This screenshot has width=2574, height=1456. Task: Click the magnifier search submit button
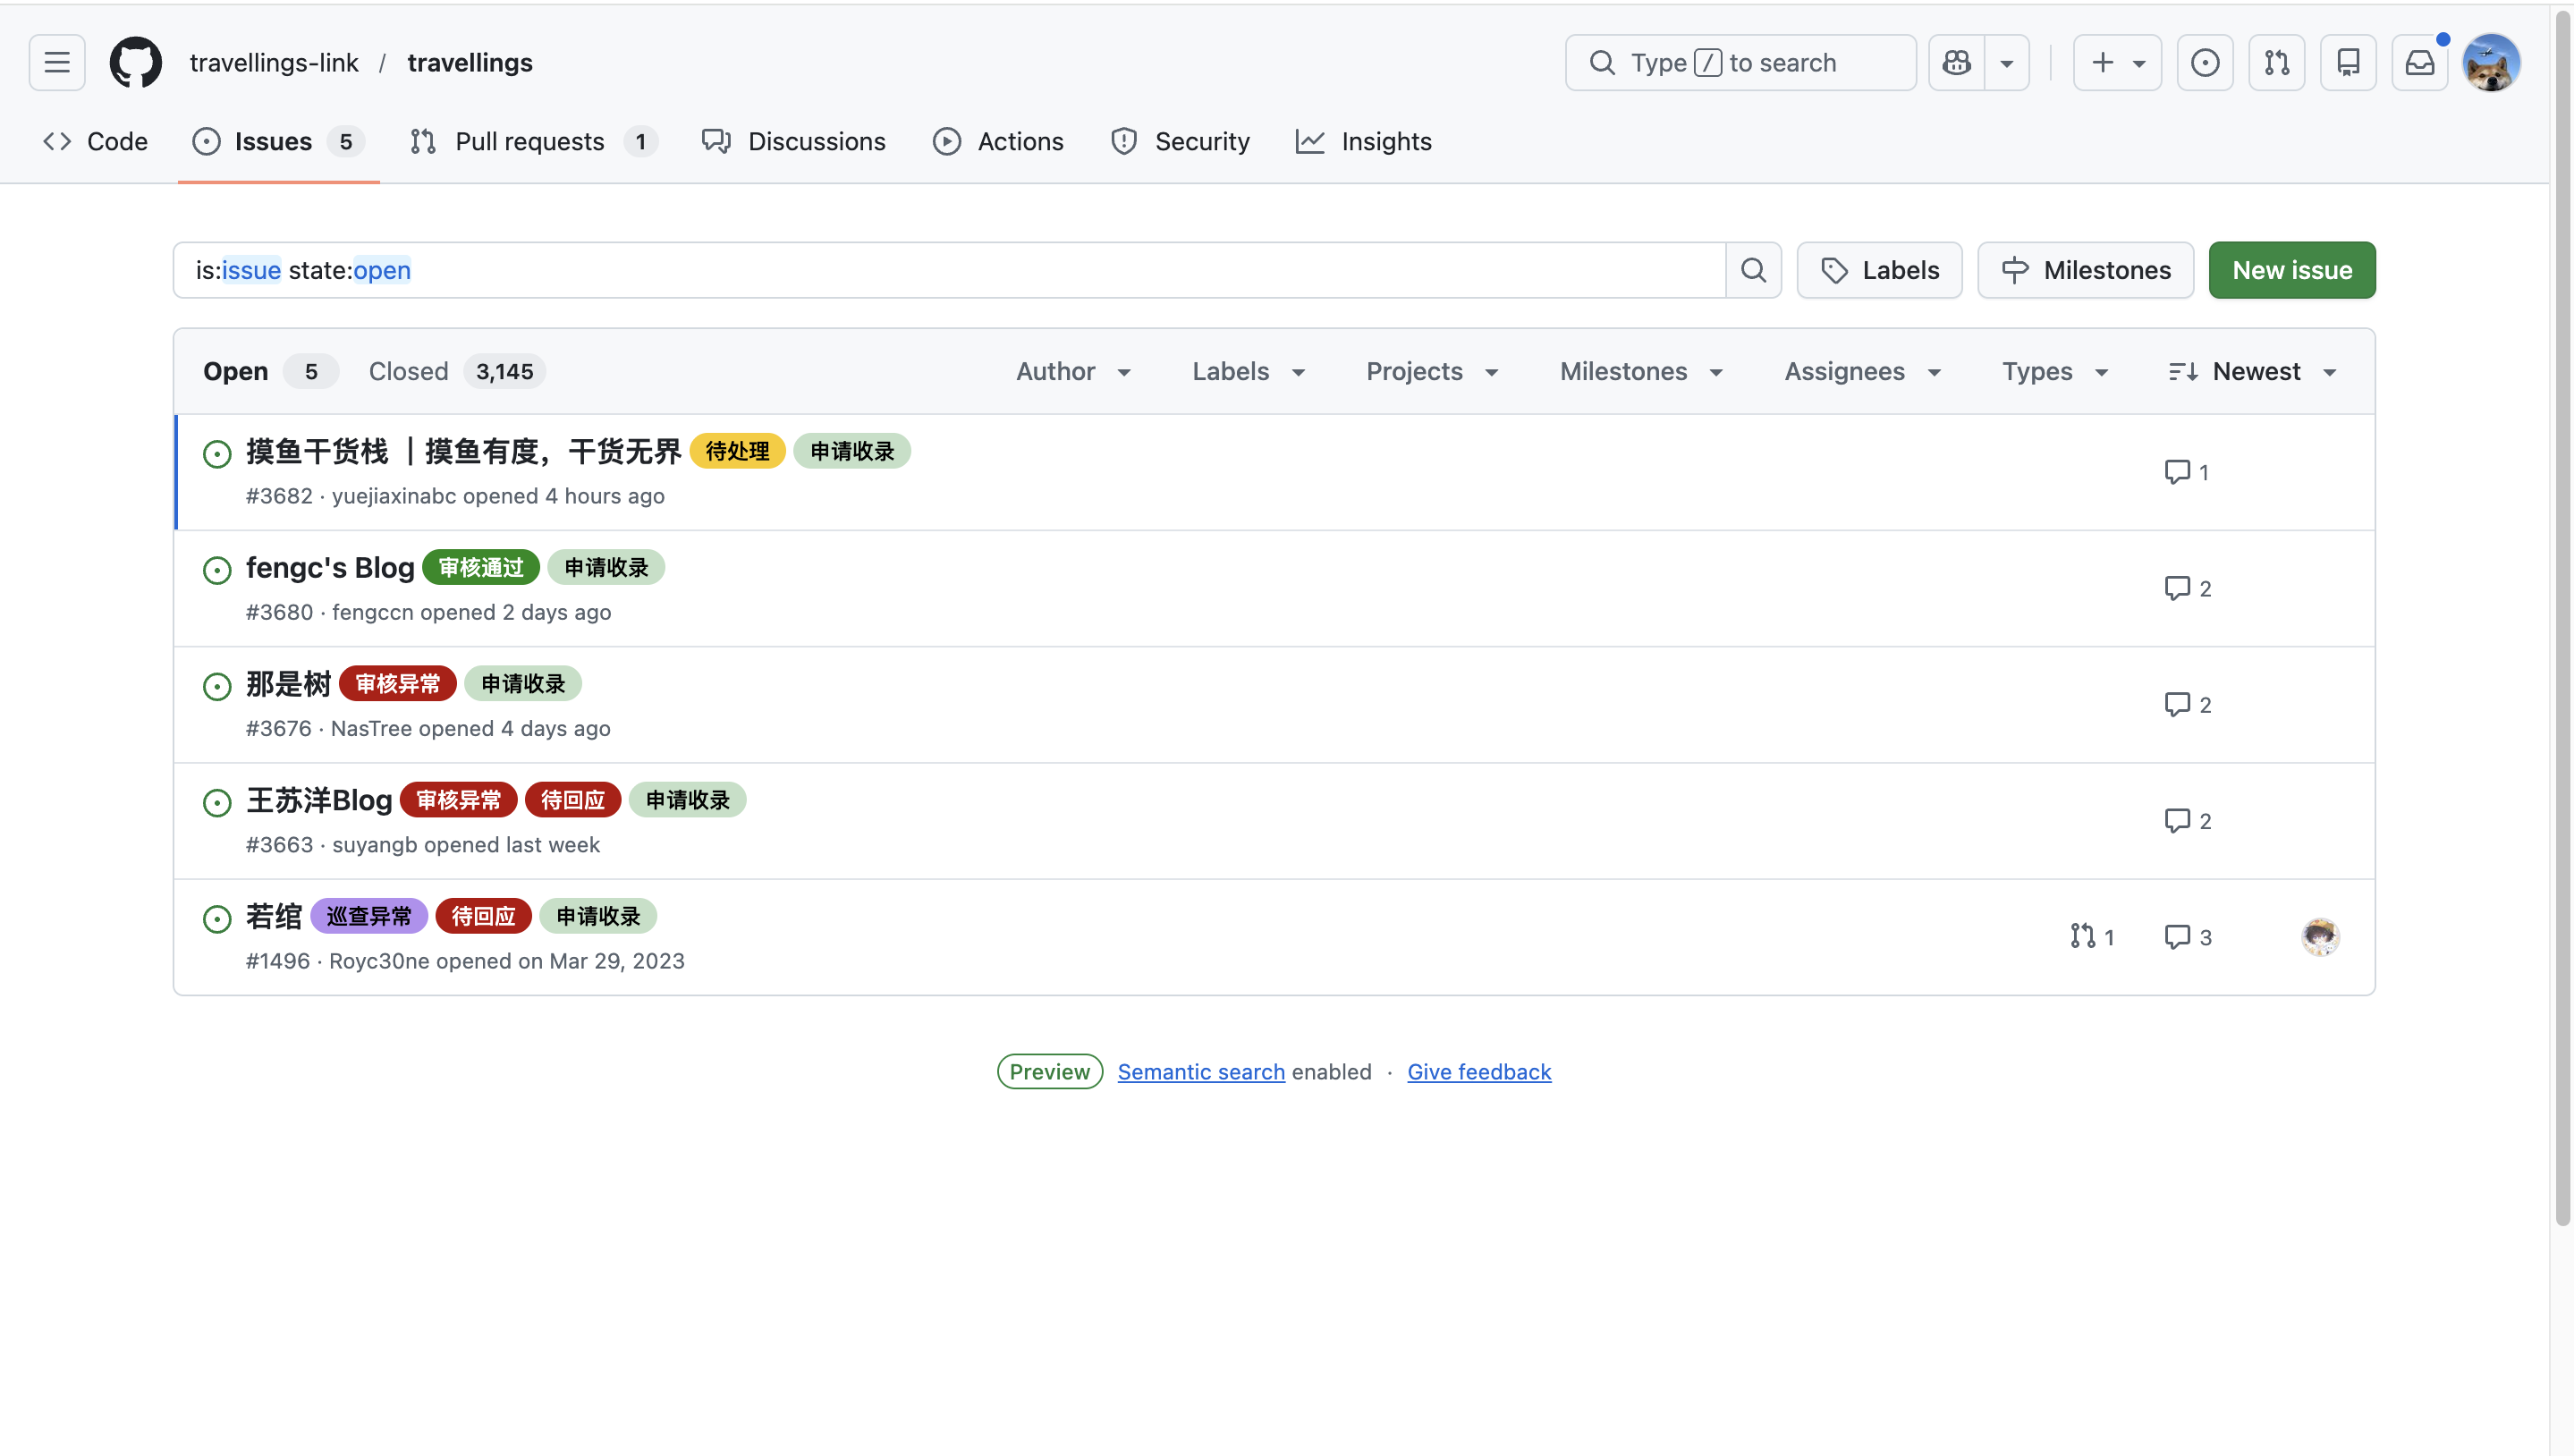(x=1753, y=270)
